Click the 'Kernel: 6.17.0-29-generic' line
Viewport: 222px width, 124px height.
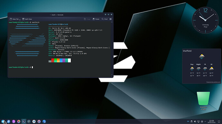(60, 32)
